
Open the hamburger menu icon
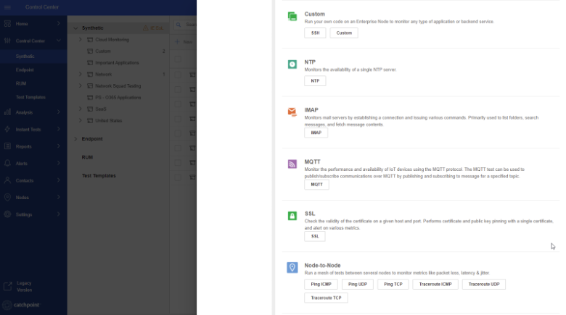pyautogui.click(x=7, y=7)
